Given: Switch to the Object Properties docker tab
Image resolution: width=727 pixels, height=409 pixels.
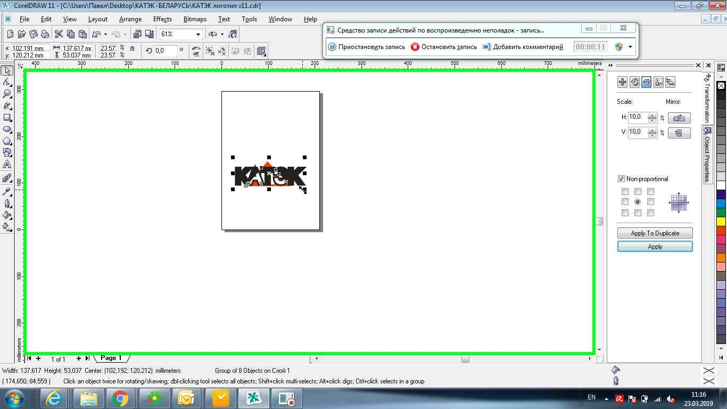Looking at the screenshot, I should click(x=707, y=156).
